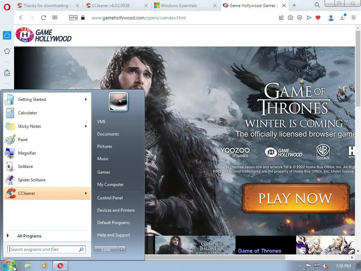
Task: Click the Start menu search magnifier icon
Action: 81,249
